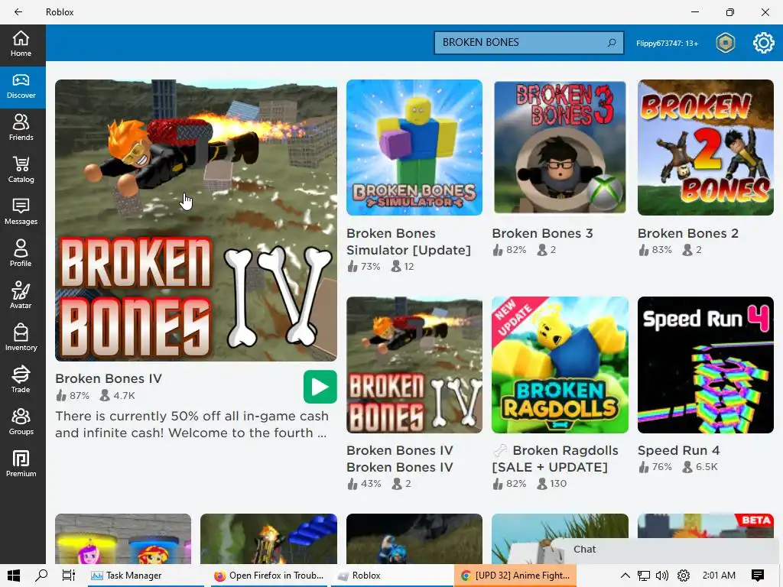Screen dimensions: 783x587
Task: Click the Broken Bones 2 title text
Action: coord(687,234)
